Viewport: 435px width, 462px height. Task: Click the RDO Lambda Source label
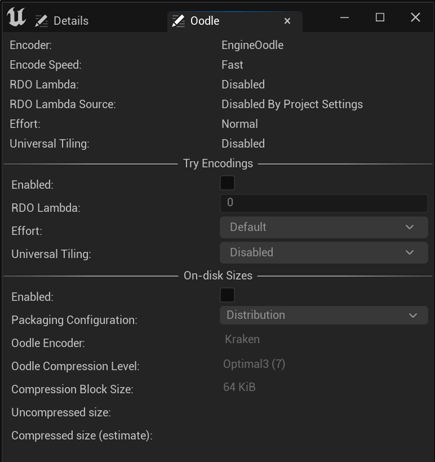click(x=63, y=104)
